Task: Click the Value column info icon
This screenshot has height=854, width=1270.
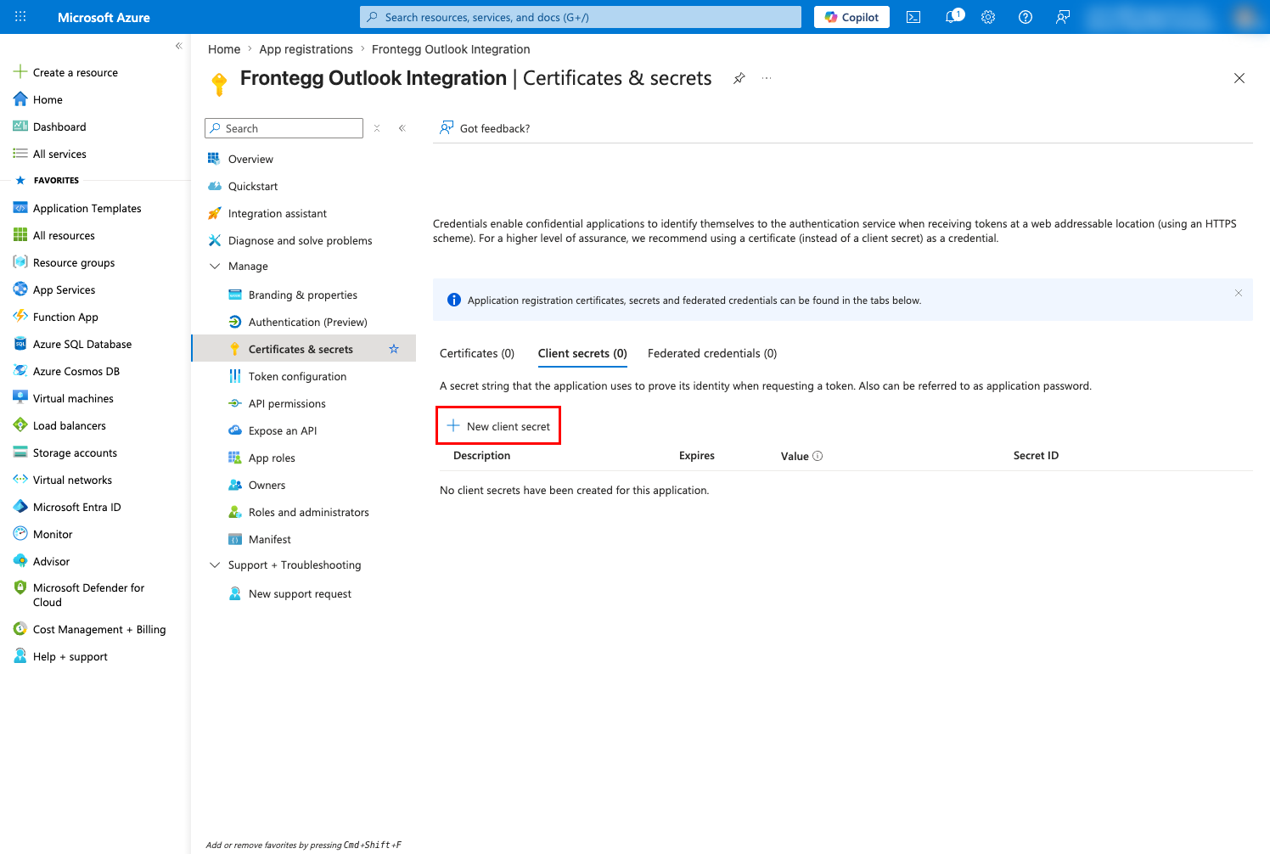Action: (x=818, y=456)
